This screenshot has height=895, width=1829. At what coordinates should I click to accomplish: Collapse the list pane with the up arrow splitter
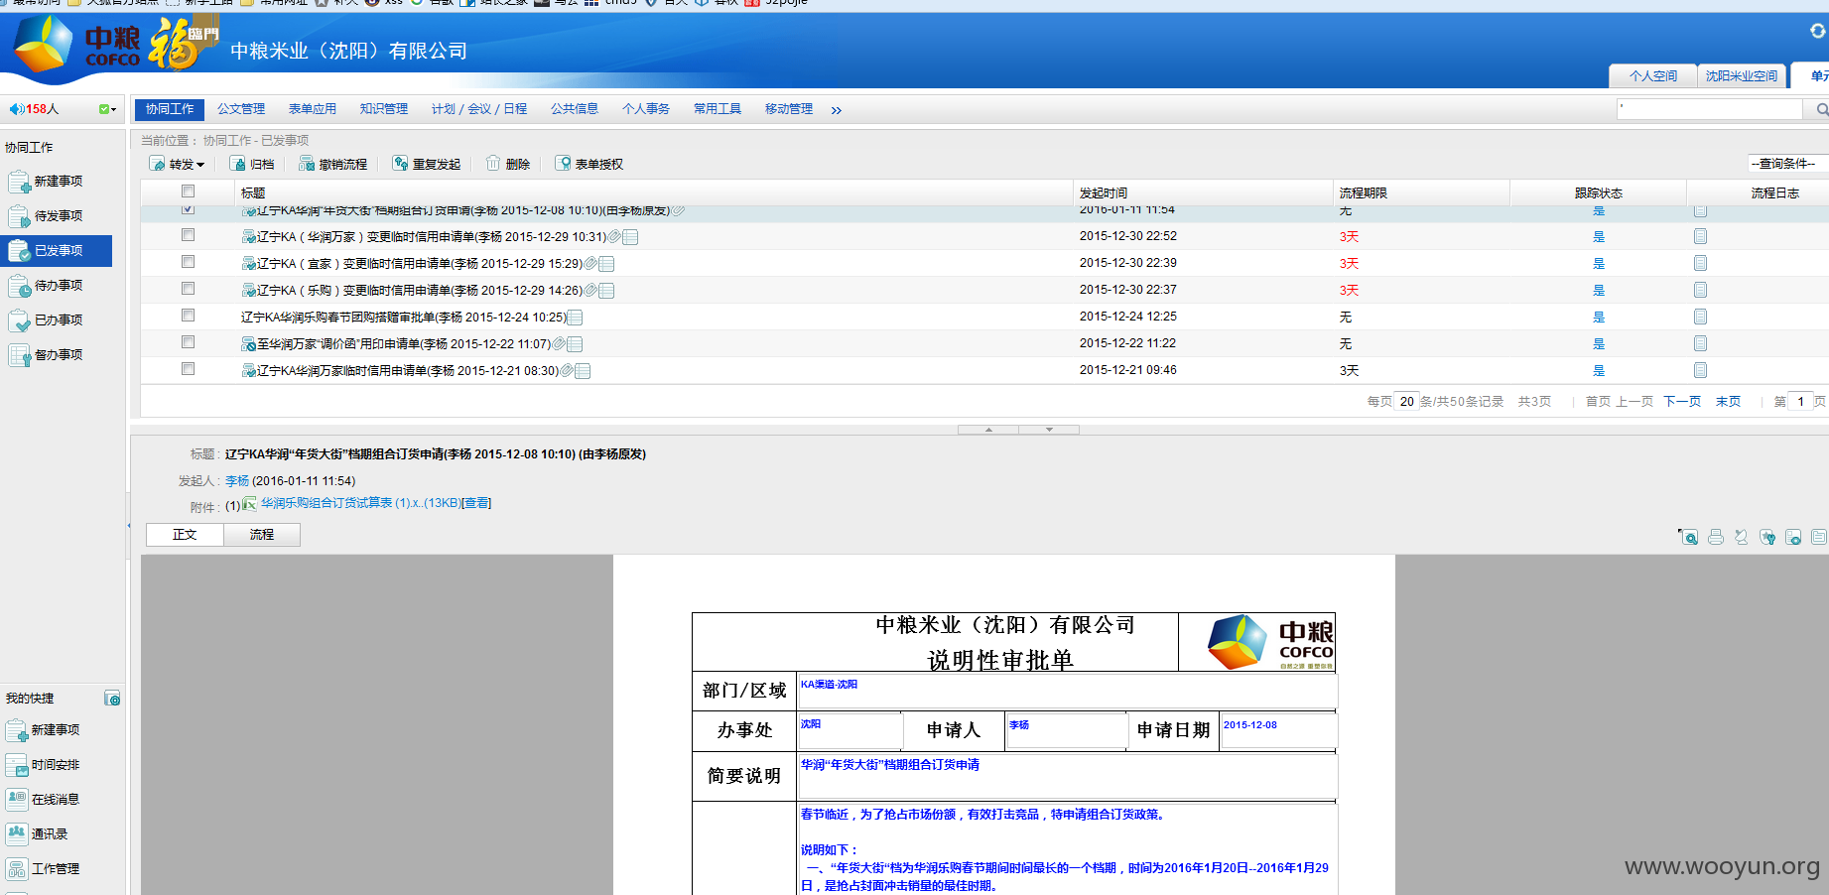click(988, 430)
